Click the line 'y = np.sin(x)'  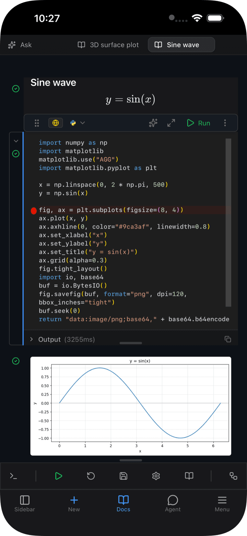63,193
